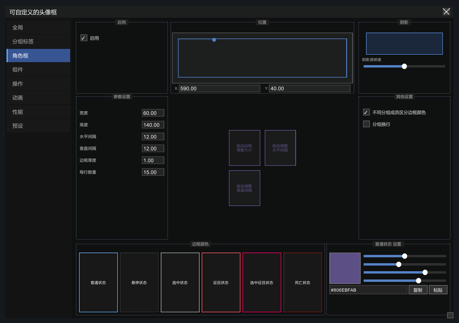The width and height of the screenshot is (459, 323).
Task: Click the Y position input field
Action: (310, 89)
